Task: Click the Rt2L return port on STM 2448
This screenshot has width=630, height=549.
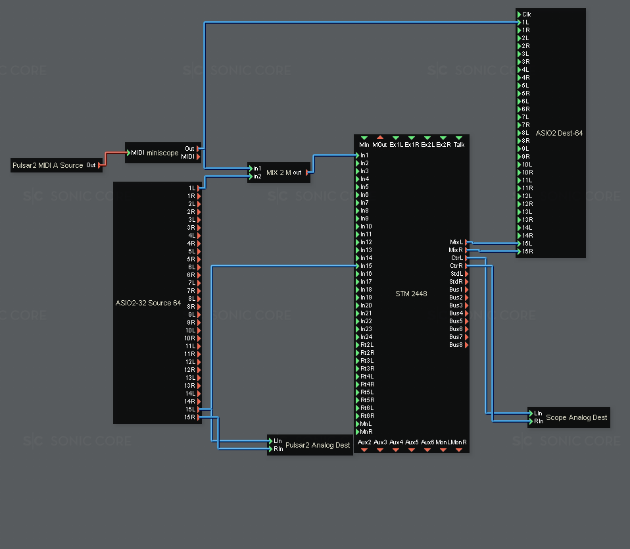Action: tap(358, 345)
